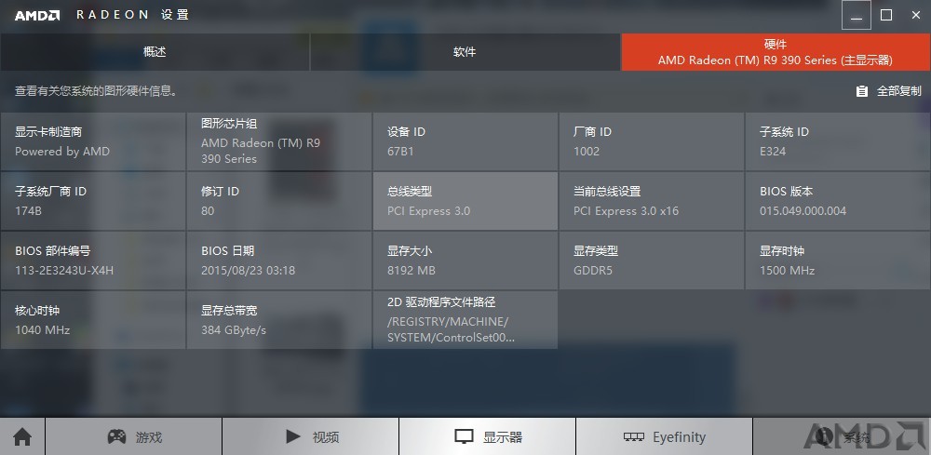The image size is (931, 455).
Task: Select the 总线类型 PCI Express 3.0 tile
Action: coord(465,201)
